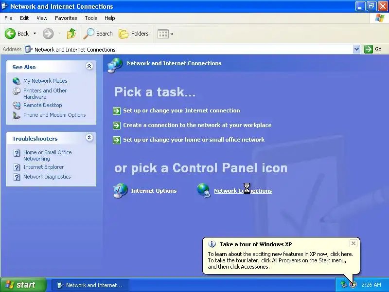389x292 pixels.
Task: Click arrow icon beside home or small office network
Action: pos(117,140)
